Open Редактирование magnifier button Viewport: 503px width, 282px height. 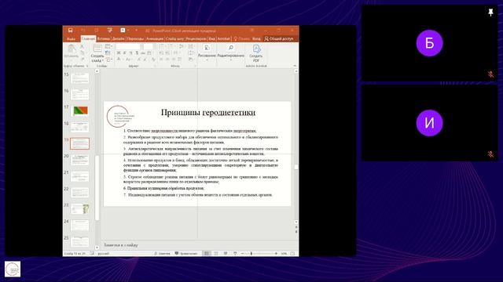coord(230,52)
